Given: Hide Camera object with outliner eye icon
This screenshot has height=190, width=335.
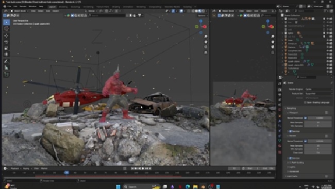Looking at the screenshot, I should 327,47.
